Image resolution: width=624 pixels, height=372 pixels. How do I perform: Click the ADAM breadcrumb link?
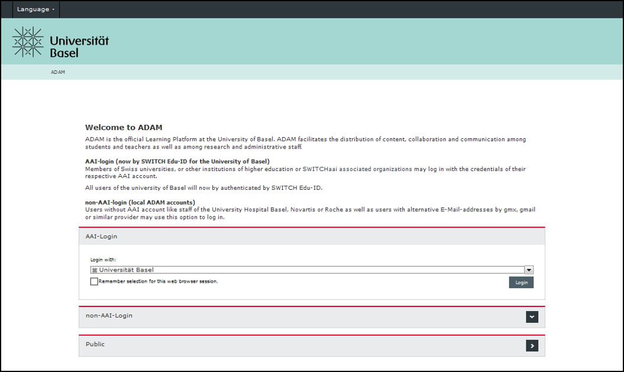[58, 72]
